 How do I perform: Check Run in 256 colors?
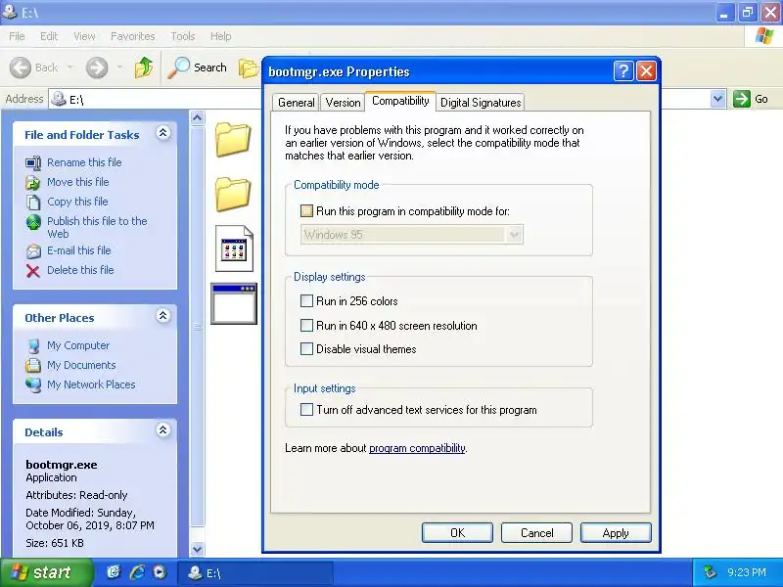pyautogui.click(x=306, y=300)
